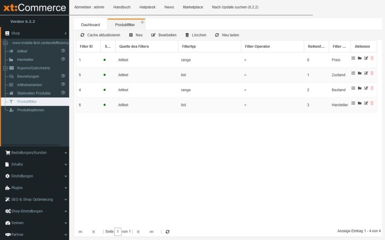
Task: Edit the Preis filter via pencil icon
Action: point(366,58)
